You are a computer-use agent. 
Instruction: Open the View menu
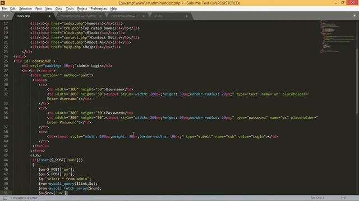pos(48,9)
